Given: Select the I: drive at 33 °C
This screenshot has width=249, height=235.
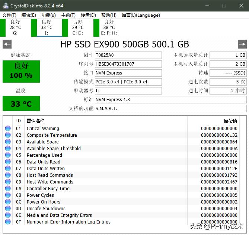Looking at the screenshot, I should click(47, 27).
